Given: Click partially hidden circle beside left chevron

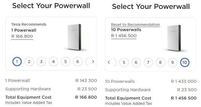Looking at the screenshot, I should (114, 62).
